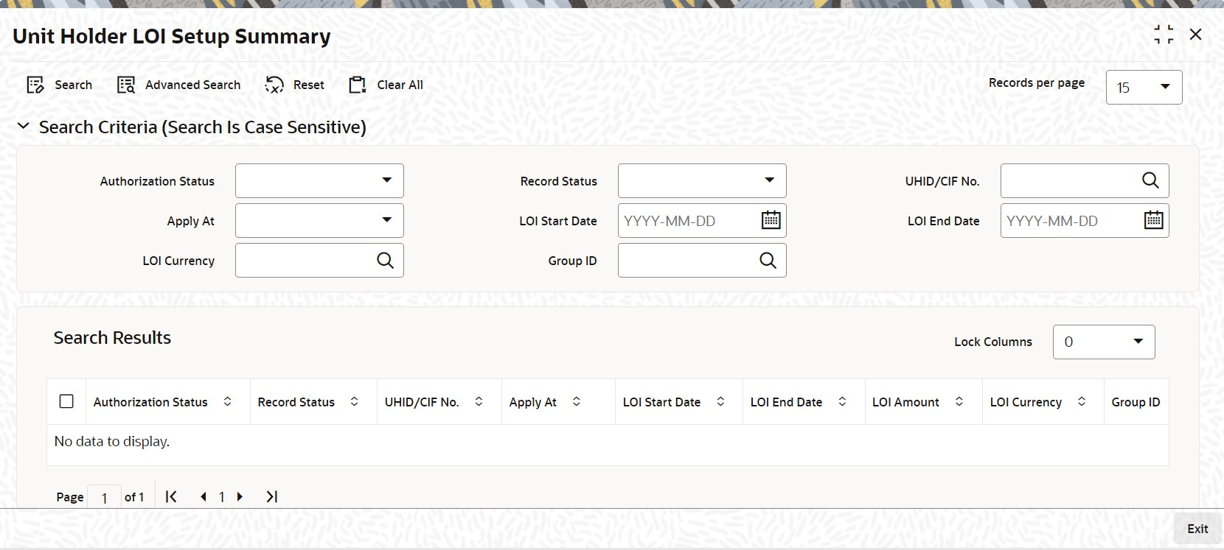Sort by UHID/CIF No. column
The height and width of the screenshot is (550, 1224).
479,401
